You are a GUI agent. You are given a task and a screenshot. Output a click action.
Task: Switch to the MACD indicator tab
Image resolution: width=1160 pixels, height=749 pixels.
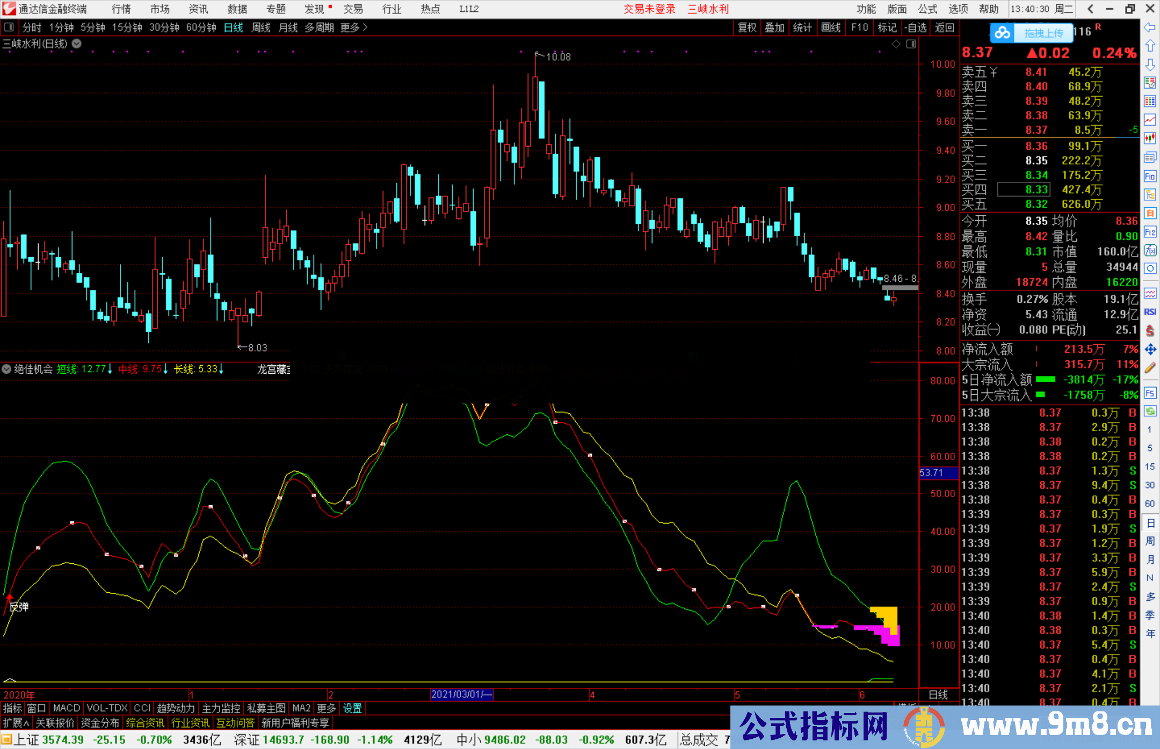click(x=66, y=708)
